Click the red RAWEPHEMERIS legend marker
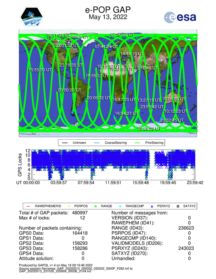 [28, 206]
